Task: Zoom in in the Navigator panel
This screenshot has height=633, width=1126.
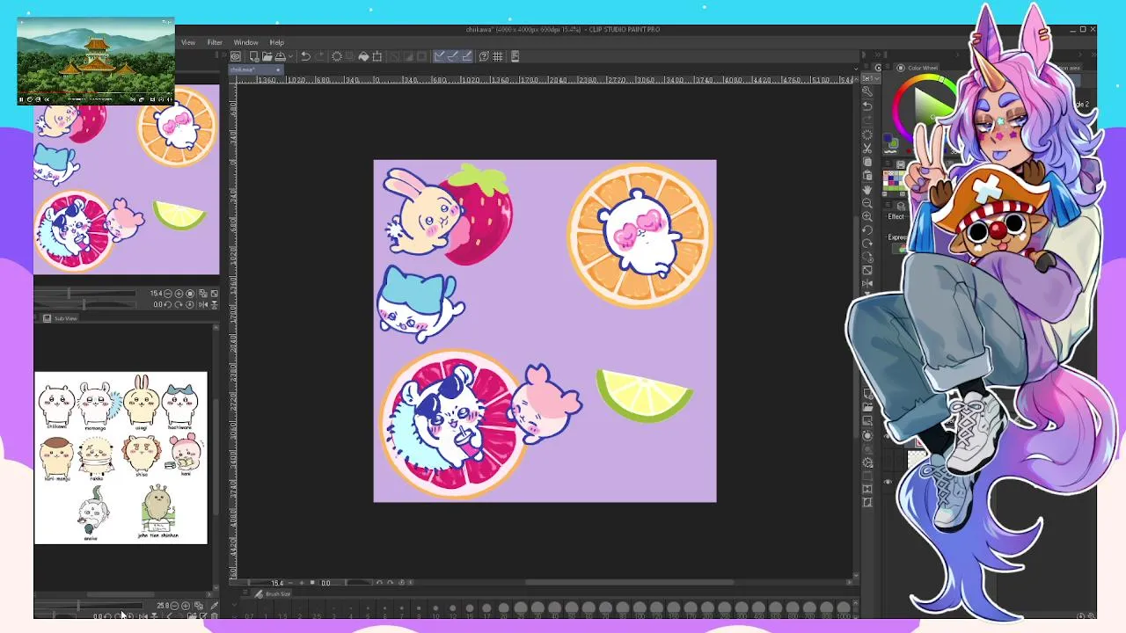Action: [x=179, y=294]
